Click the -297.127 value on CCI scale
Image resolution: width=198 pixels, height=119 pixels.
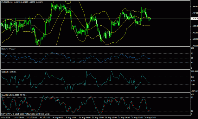pos(195,91)
